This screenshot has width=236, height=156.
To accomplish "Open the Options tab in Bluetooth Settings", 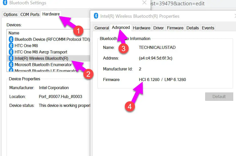I will (10, 14).
